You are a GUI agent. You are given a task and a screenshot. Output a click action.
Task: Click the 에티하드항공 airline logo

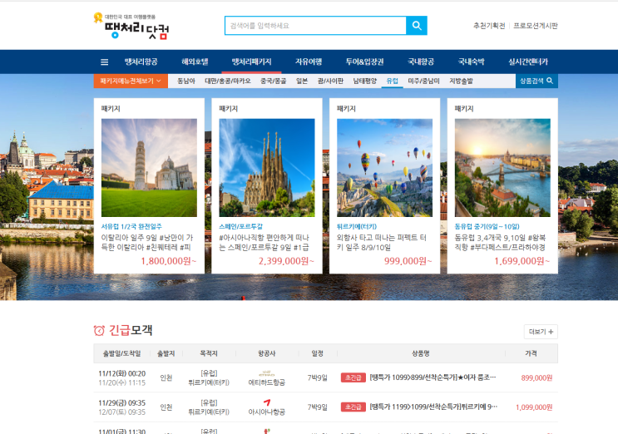pos(266,373)
